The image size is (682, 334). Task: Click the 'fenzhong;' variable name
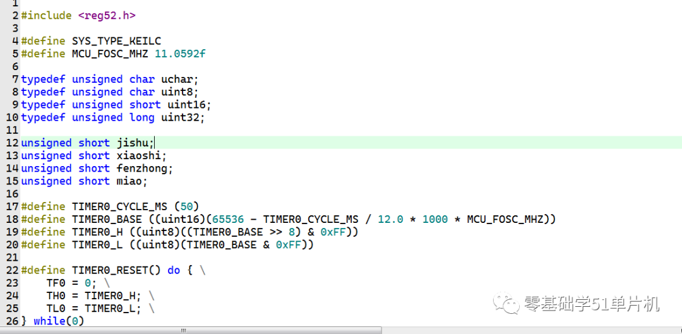[x=145, y=169]
